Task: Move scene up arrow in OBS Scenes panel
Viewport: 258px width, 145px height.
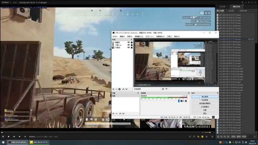Action: [120, 114]
